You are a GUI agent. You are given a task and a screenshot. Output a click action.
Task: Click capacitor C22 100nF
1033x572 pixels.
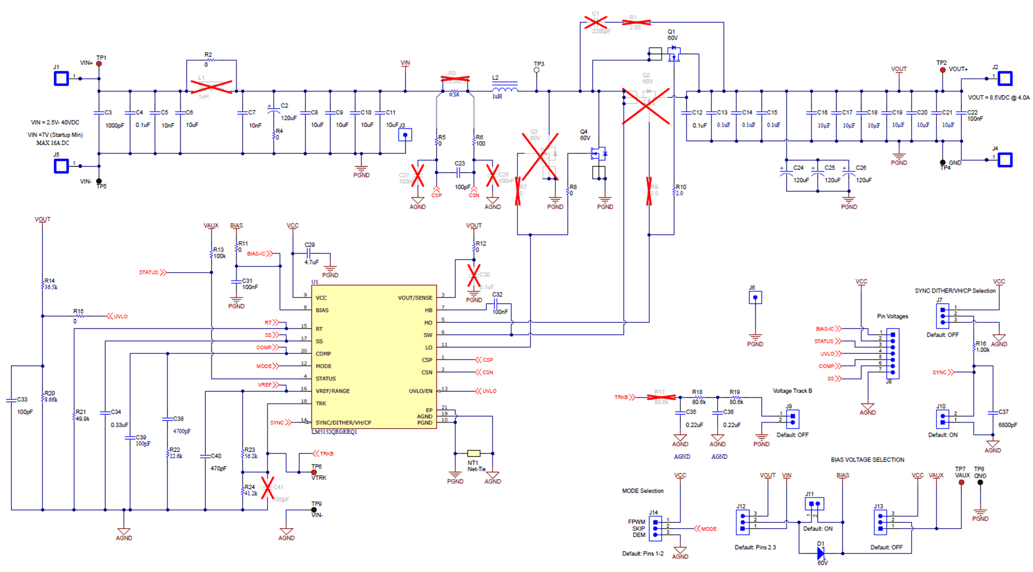pyautogui.click(x=961, y=113)
